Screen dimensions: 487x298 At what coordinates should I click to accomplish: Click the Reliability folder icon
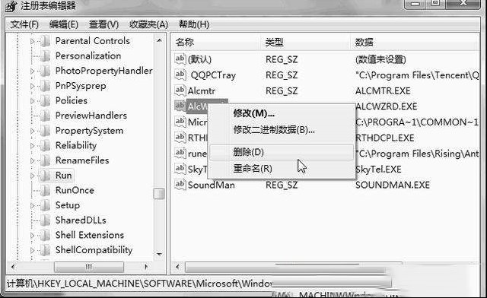(x=46, y=145)
